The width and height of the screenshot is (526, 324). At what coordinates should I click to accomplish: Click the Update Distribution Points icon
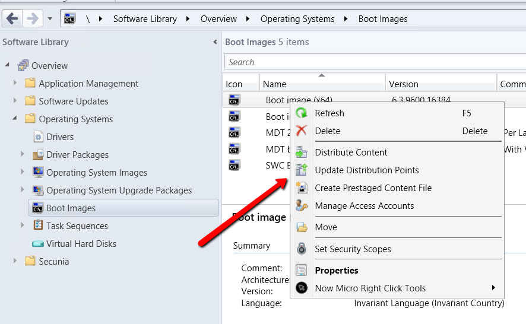302,170
